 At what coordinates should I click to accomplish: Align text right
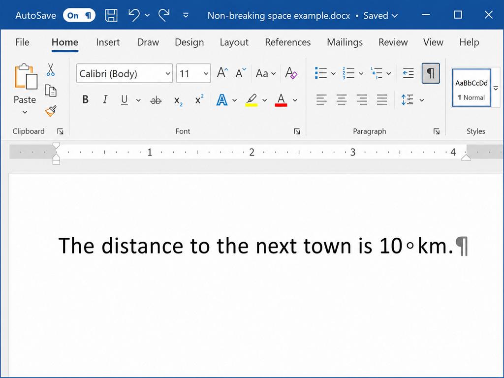coord(362,100)
